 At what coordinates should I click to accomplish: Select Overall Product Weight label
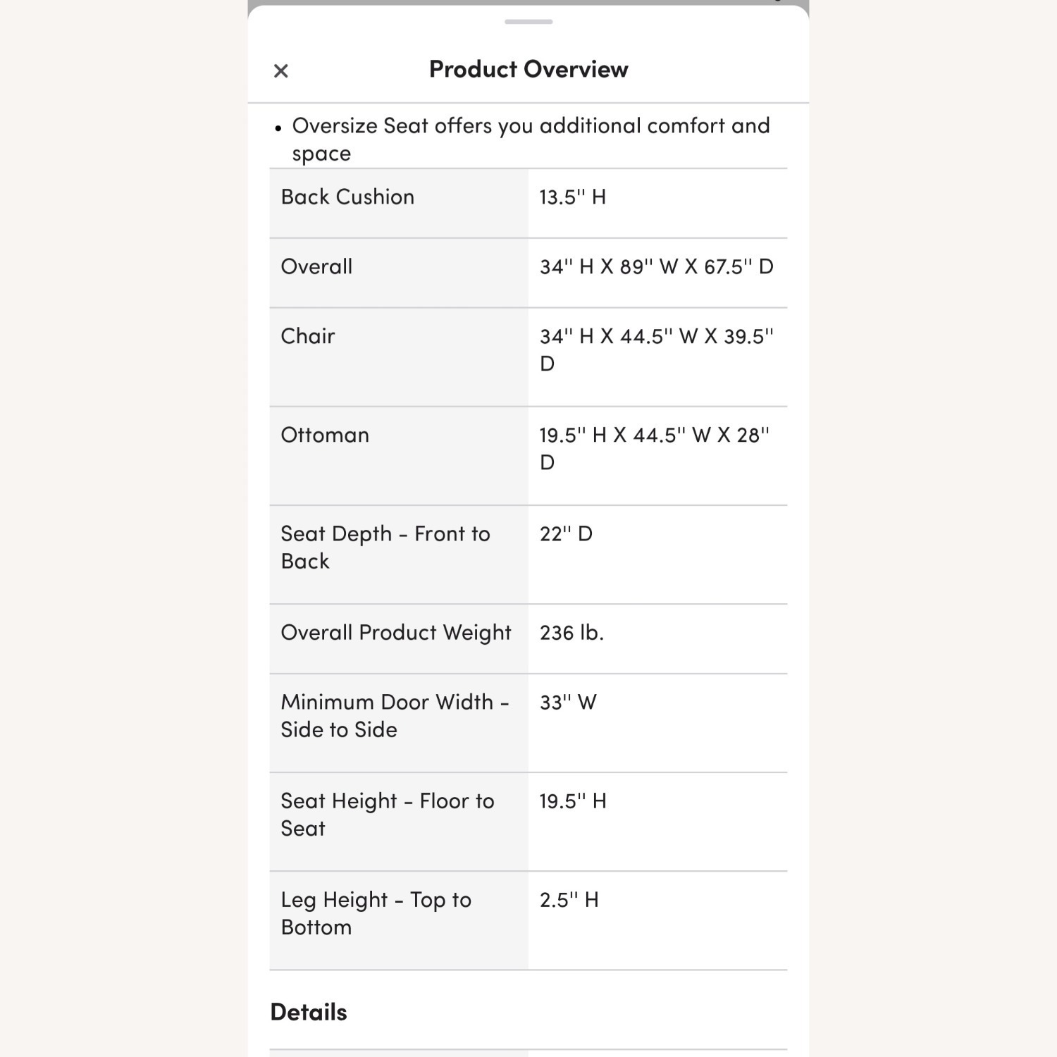coord(395,633)
